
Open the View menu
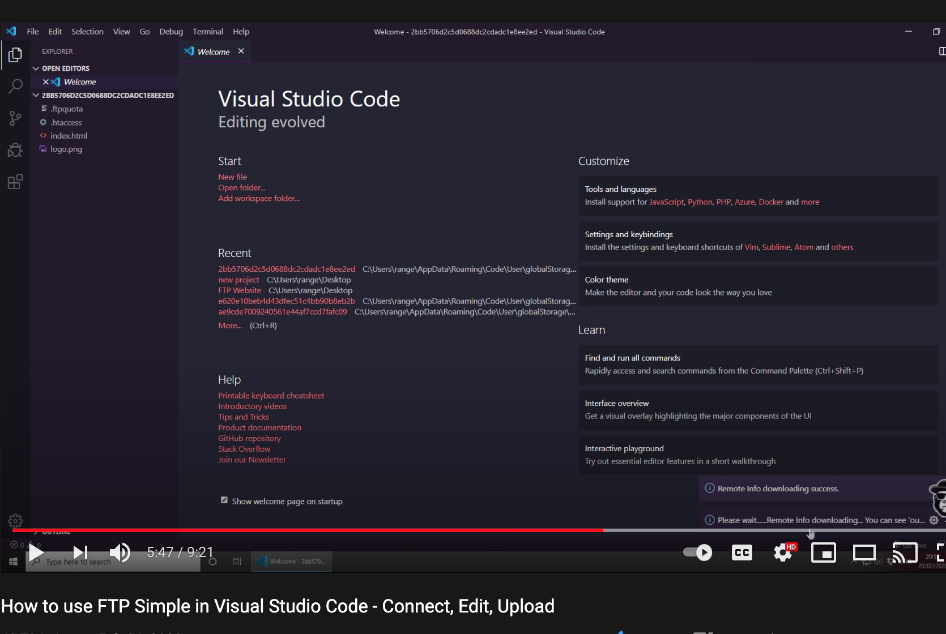pos(121,32)
